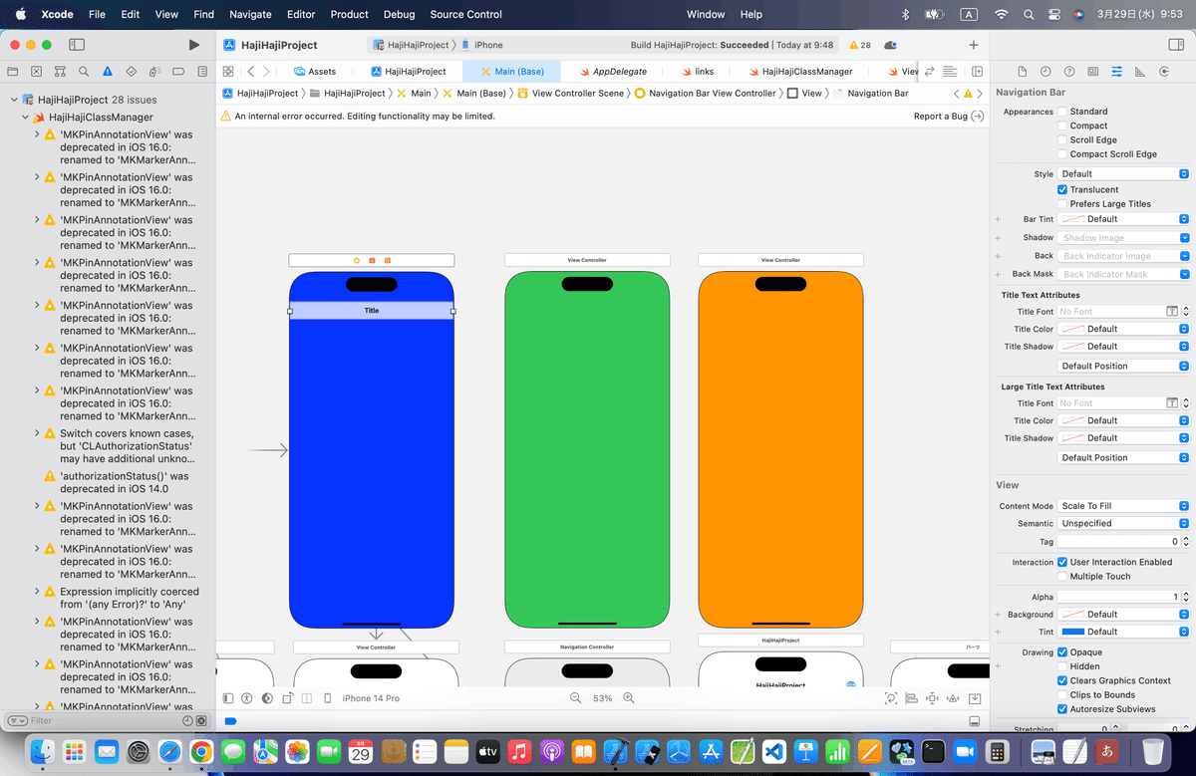Show the Connections inspector
Viewport: 1196px width, 776px height.
click(1164, 72)
